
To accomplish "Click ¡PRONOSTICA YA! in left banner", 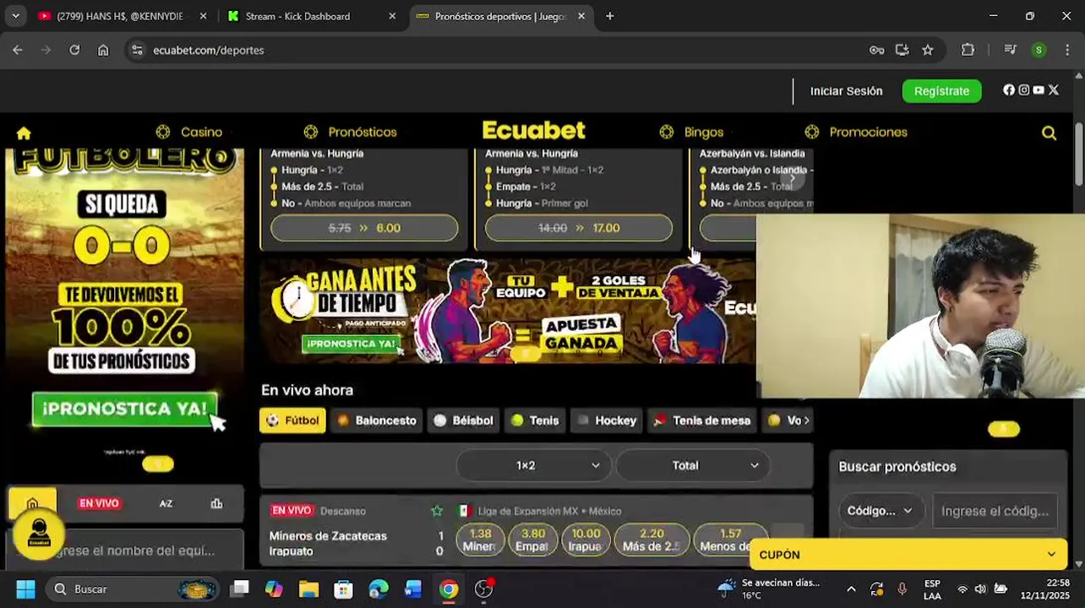I will [125, 409].
